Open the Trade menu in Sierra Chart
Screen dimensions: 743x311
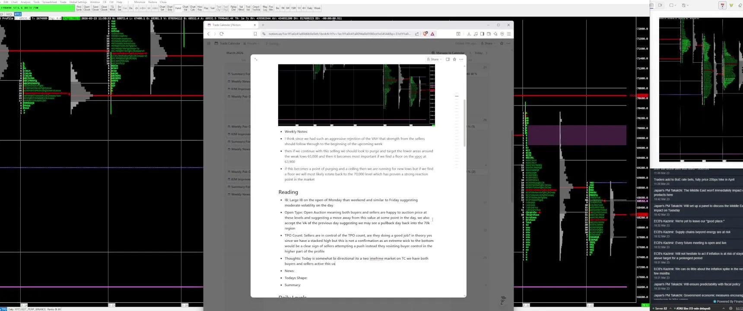click(63, 2)
